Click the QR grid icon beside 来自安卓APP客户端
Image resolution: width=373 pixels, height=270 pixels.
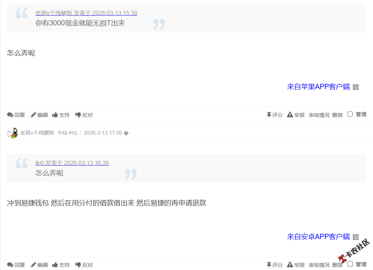356,237
